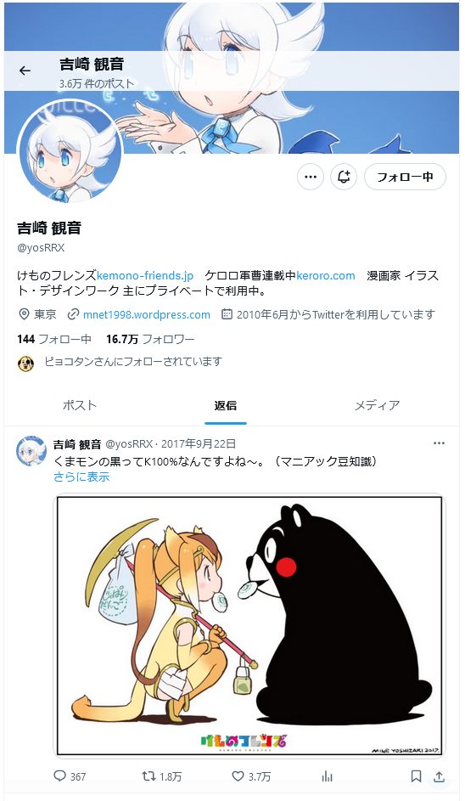This screenshot has width=465, height=801.
Task: Visit mnet1998.wordpress.com website link
Action: (x=147, y=314)
